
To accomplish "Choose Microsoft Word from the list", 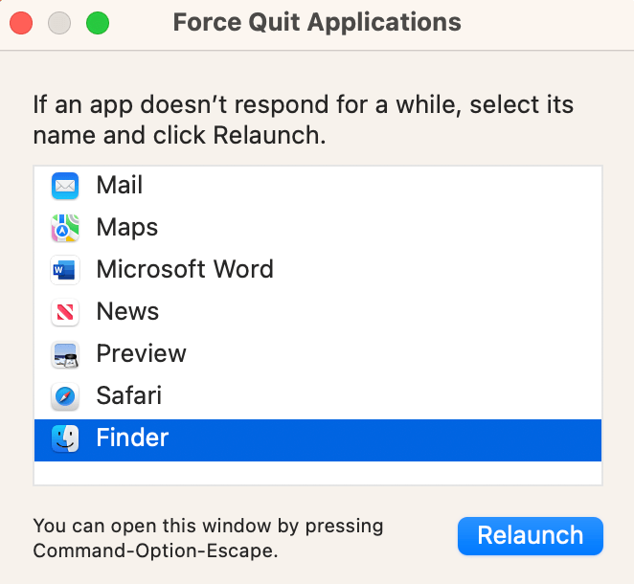I will (318, 270).
